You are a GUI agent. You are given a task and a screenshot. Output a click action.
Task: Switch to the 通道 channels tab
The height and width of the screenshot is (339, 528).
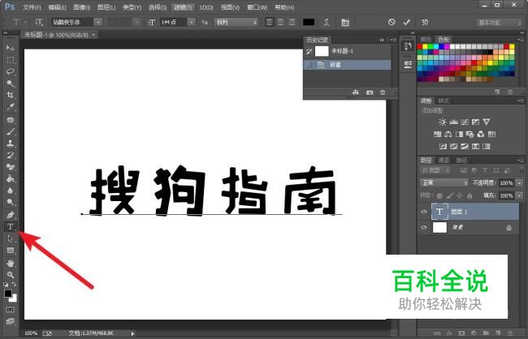pos(444,160)
